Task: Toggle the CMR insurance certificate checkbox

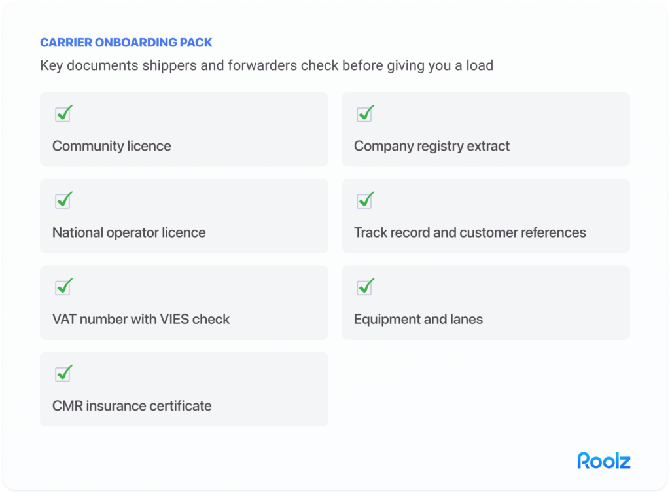Action: (x=63, y=374)
